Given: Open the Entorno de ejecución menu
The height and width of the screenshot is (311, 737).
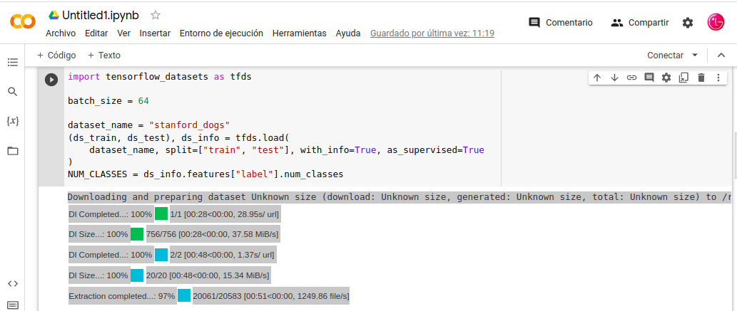Looking at the screenshot, I should 221,33.
